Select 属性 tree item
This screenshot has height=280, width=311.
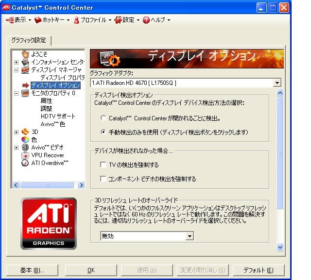point(47,101)
